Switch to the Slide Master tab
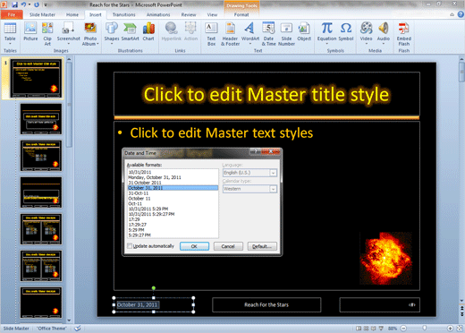Image resolution: width=465 pixels, height=333 pixels. coord(42,14)
